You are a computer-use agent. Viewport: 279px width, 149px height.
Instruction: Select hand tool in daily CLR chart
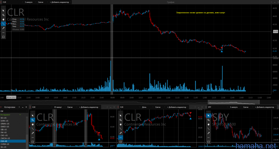[x=120, y=124]
